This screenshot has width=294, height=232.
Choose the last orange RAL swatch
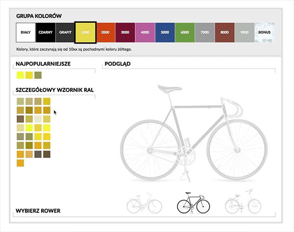[20, 163]
